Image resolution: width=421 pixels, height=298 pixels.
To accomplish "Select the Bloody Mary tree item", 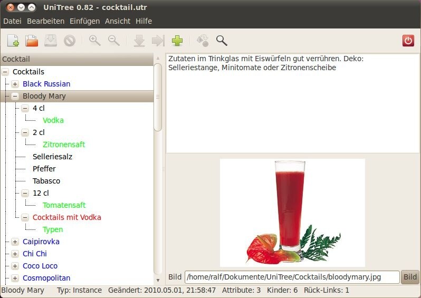I will (x=44, y=96).
